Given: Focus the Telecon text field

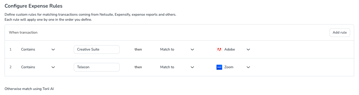Looking at the screenshot, I should tap(97, 67).
